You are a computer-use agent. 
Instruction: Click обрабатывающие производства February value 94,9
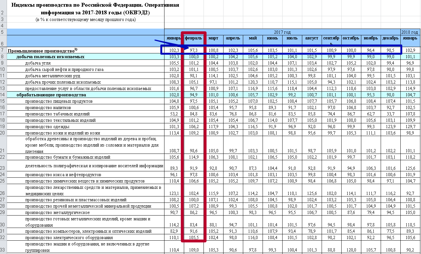[x=193, y=95]
